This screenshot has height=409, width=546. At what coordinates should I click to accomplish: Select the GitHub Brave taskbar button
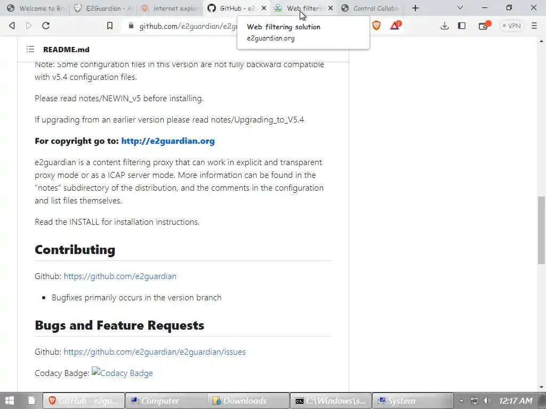click(x=84, y=400)
